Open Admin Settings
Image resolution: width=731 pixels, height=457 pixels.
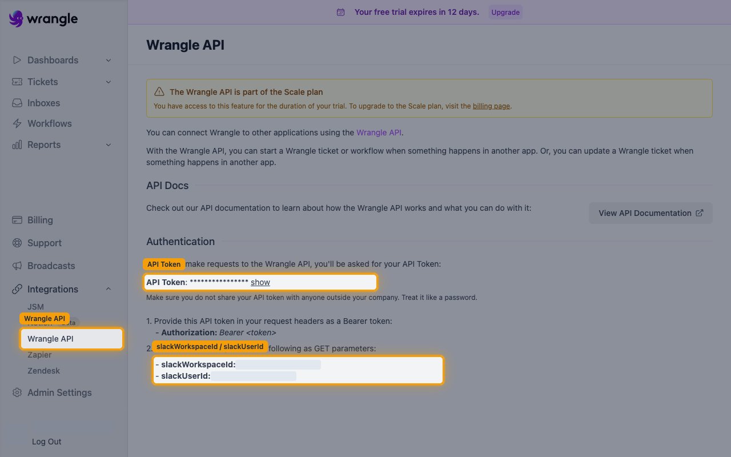click(59, 392)
